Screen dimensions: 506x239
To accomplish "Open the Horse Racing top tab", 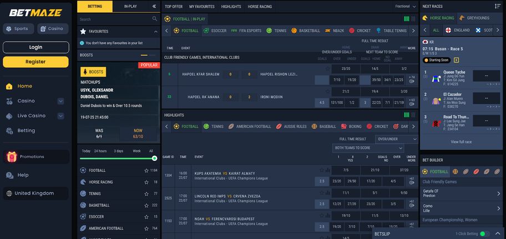I will tap(260, 7).
